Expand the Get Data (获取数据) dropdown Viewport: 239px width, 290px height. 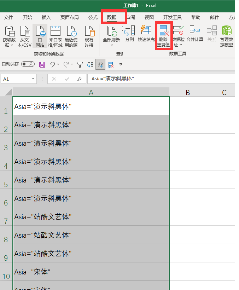tap(9, 36)
